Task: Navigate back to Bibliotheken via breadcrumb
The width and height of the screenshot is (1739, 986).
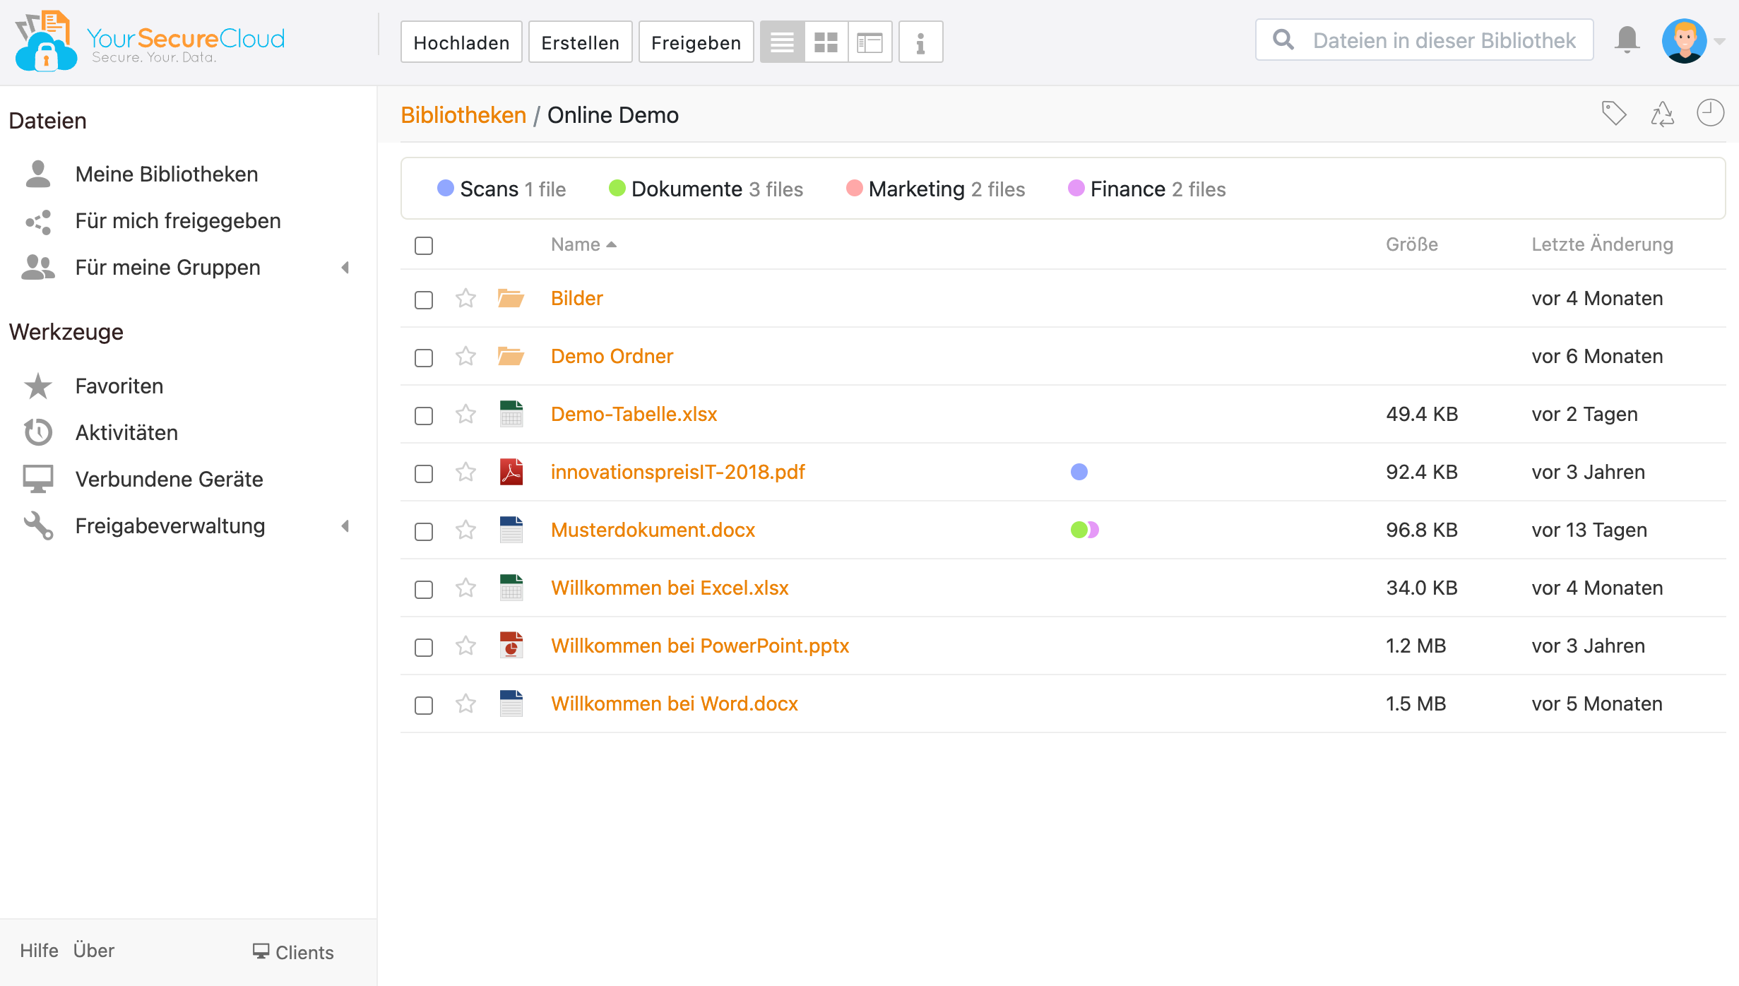Action: [463, 114]
